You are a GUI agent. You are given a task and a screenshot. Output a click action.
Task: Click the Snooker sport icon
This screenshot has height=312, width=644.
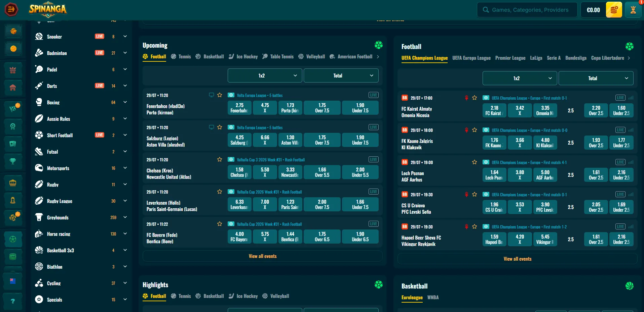pyautogui.click(x=39, y=37)
